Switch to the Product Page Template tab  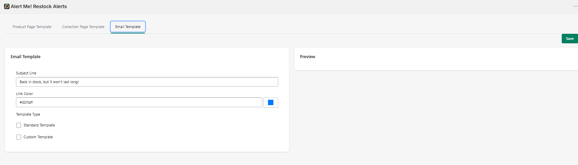(32, 27)
